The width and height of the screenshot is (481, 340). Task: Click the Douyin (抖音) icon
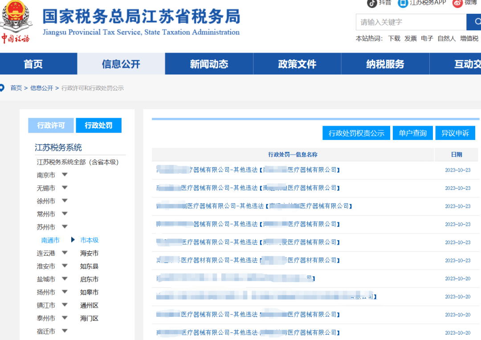click(372, 3)
